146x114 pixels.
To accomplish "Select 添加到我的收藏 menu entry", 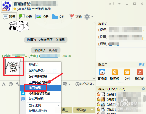I will (39, 93).
